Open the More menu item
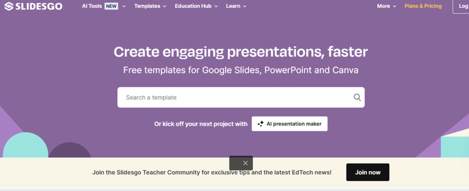469x191 pixels. click(383, 6)
